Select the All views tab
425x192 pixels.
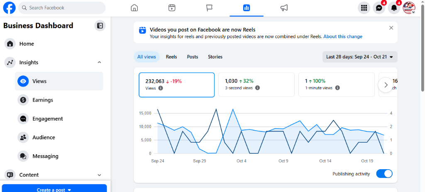(147, 57)
